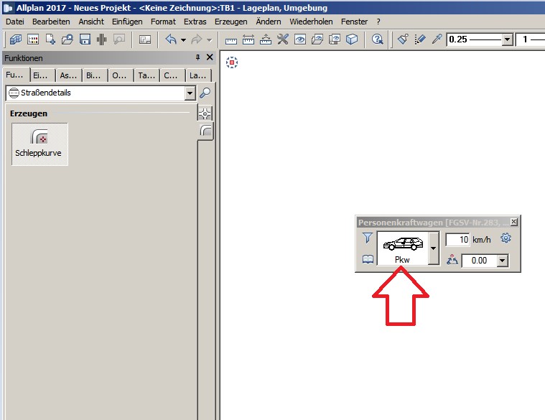Open the Pkw vehicle type dropdown
The height and width of the screenshot is (420, 545).
433,248
